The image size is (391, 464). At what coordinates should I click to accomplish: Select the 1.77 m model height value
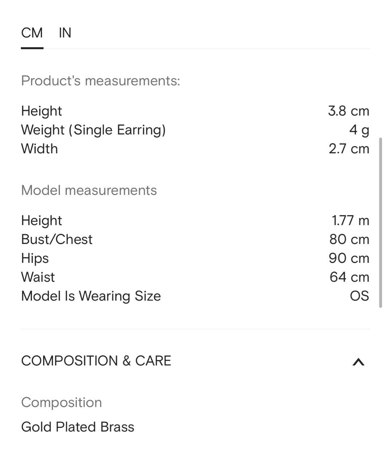350,220
